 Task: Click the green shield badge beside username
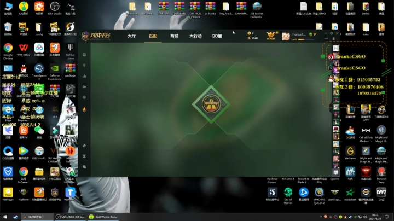point(310,34)
